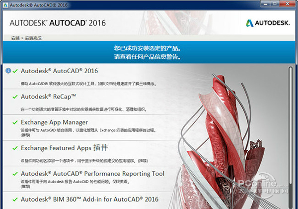Screen dimensions: 298x209
Task: Click the 请查看任何产品信息警告 banner line
Action: click(x=148, y=57)
